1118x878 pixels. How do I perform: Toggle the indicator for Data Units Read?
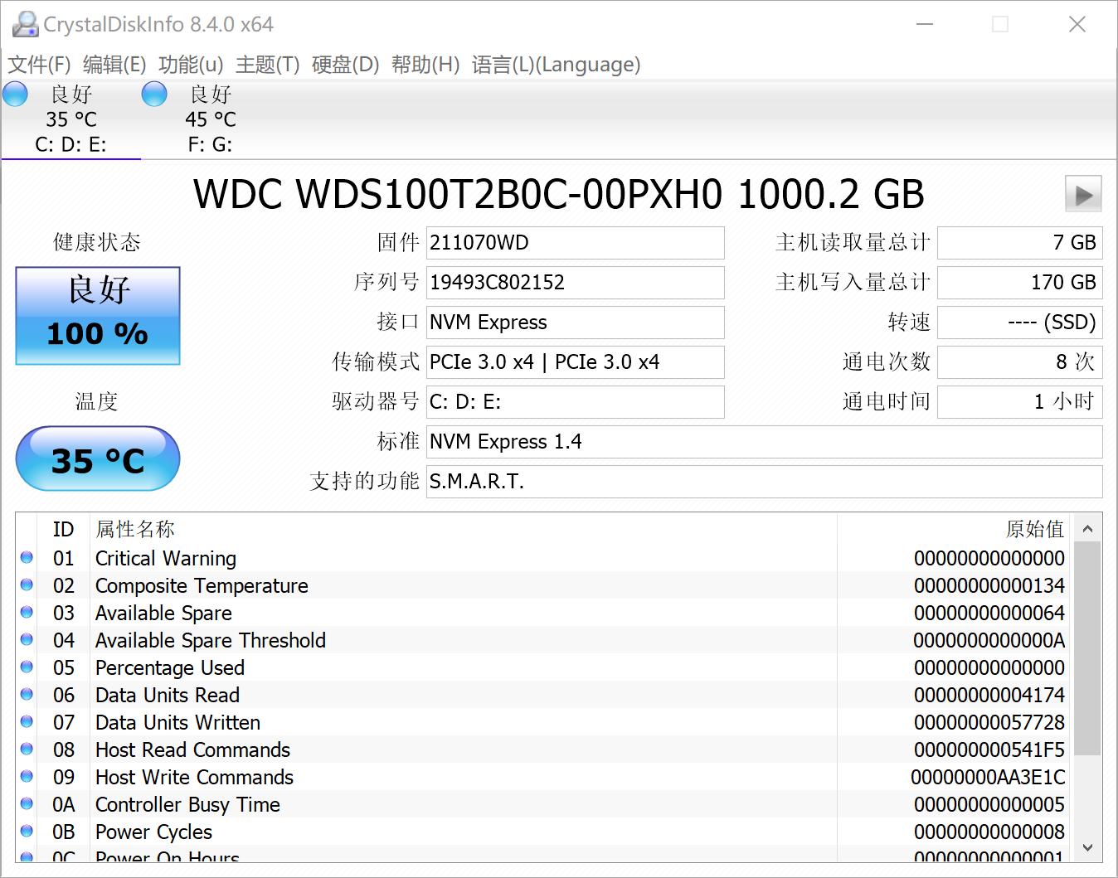[x=26, y=695]
